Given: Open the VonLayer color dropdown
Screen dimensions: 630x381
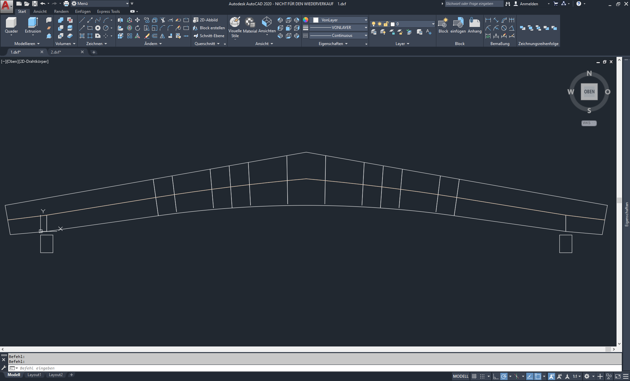Looking at the screenshot, I should (x=365, y=20).
